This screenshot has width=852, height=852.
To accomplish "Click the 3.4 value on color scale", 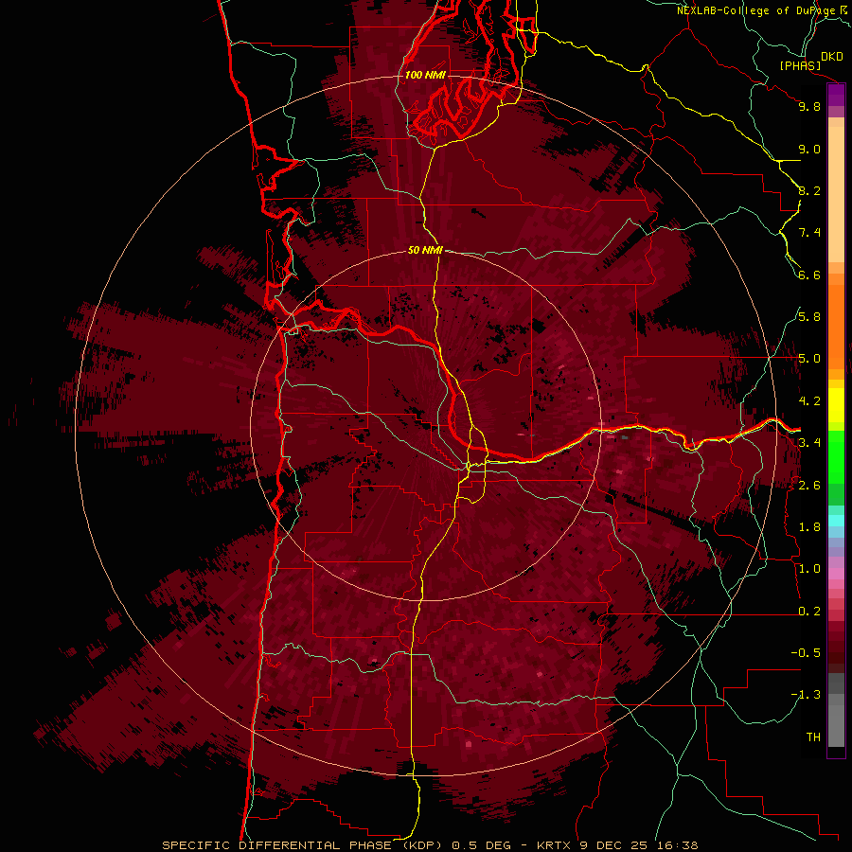I will pos(809,443).
